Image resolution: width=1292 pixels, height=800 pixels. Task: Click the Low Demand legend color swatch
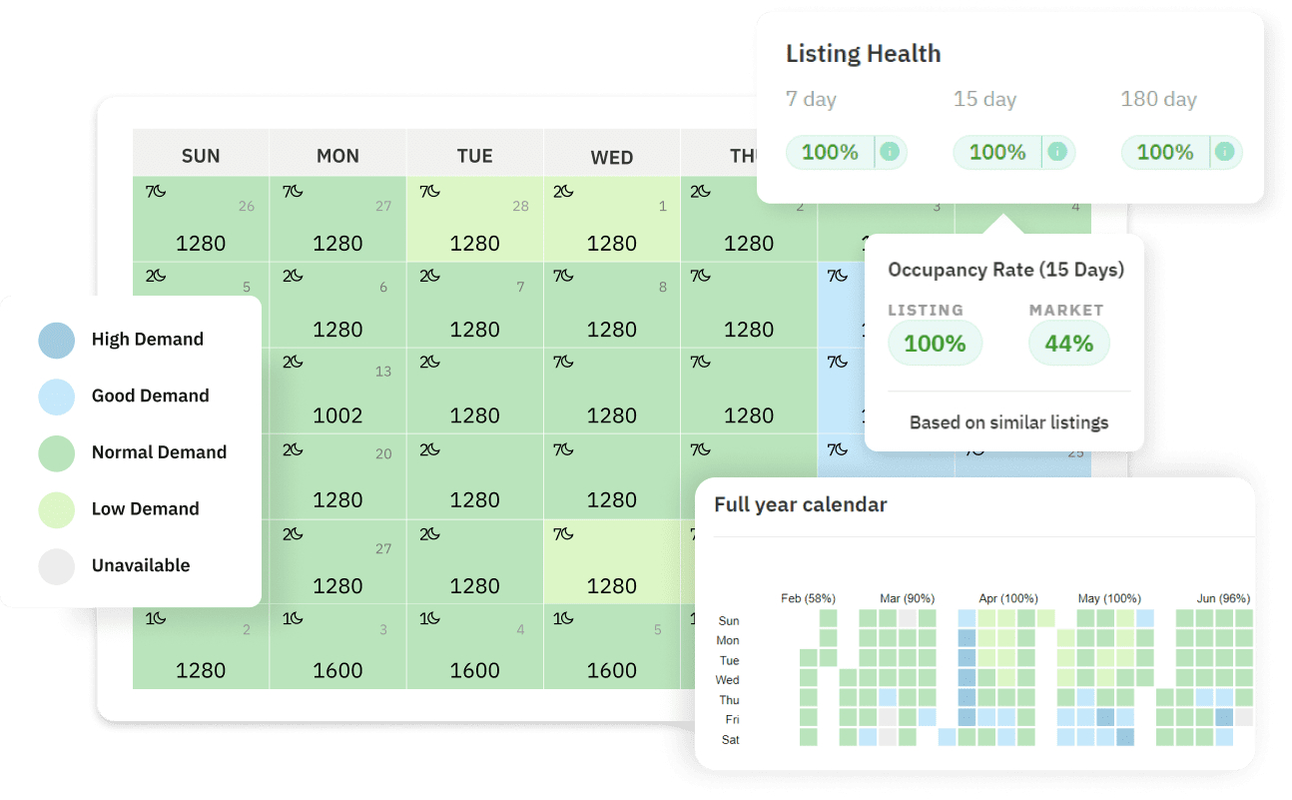click(57, 509)
